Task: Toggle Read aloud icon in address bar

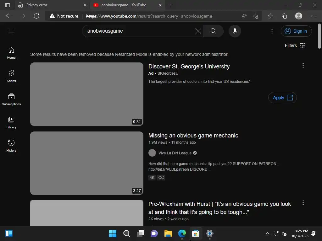Action: coord(244,16)
